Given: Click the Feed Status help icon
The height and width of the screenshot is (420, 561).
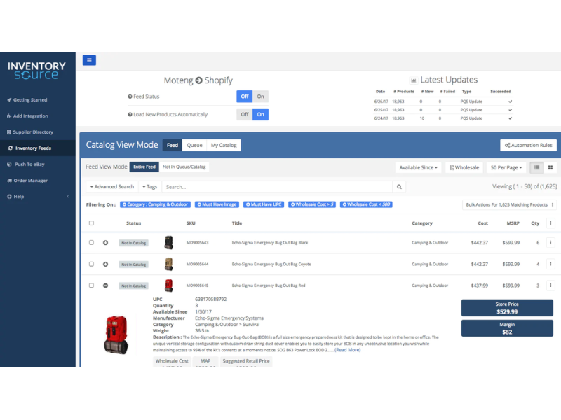Looking at the screenshot, I should 130,97.
